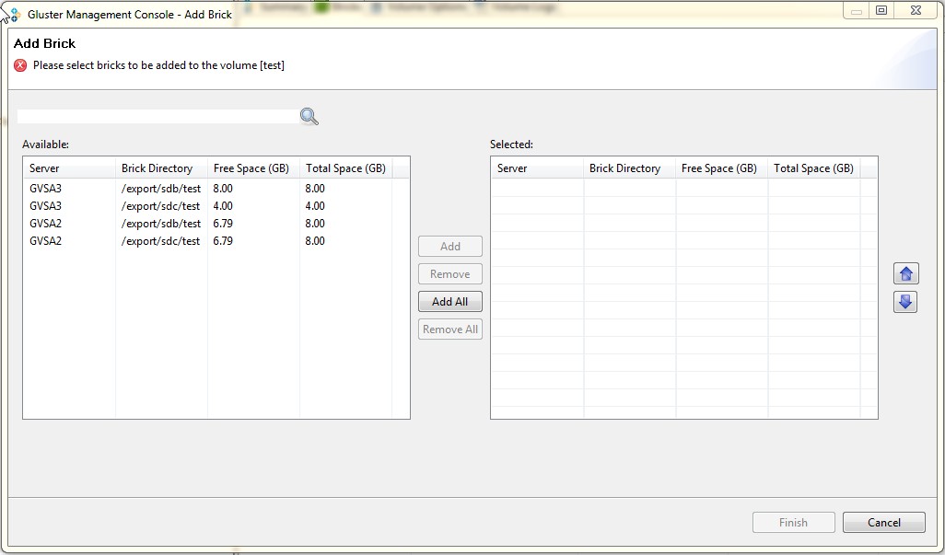945x555 pixels.
Task: Restore the dialog window size
Action: point(881,11)
